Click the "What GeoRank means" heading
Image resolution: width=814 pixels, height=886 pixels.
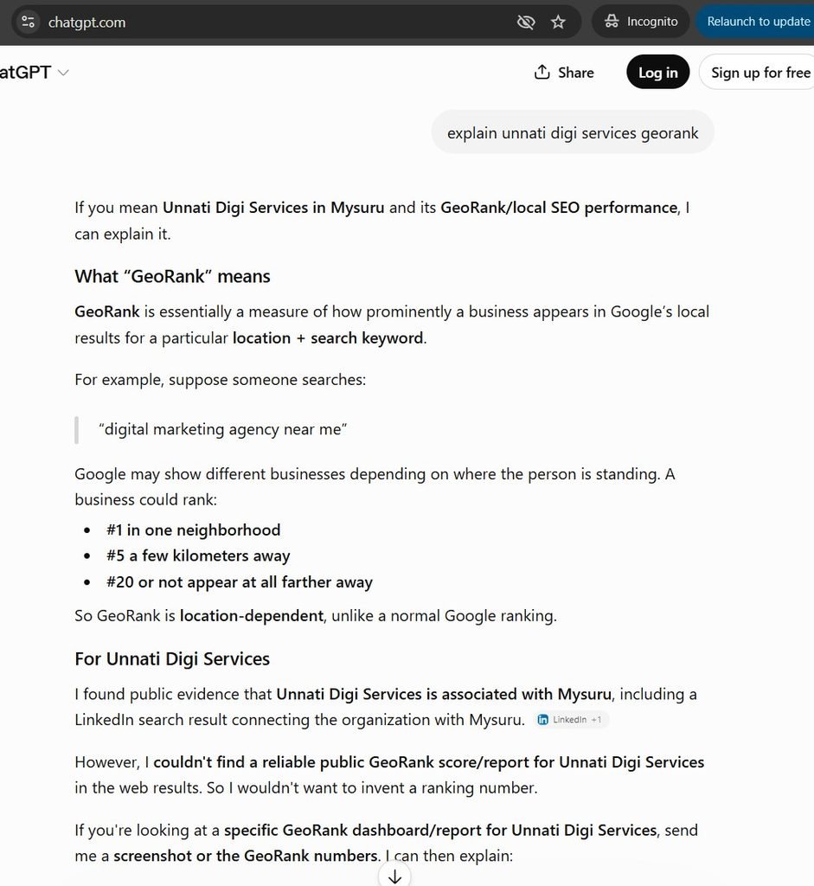click(172, 276)
